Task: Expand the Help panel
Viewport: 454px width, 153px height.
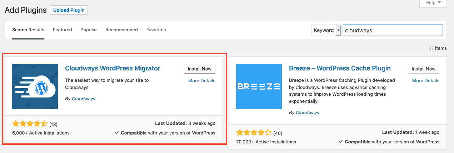Action: 433,3
